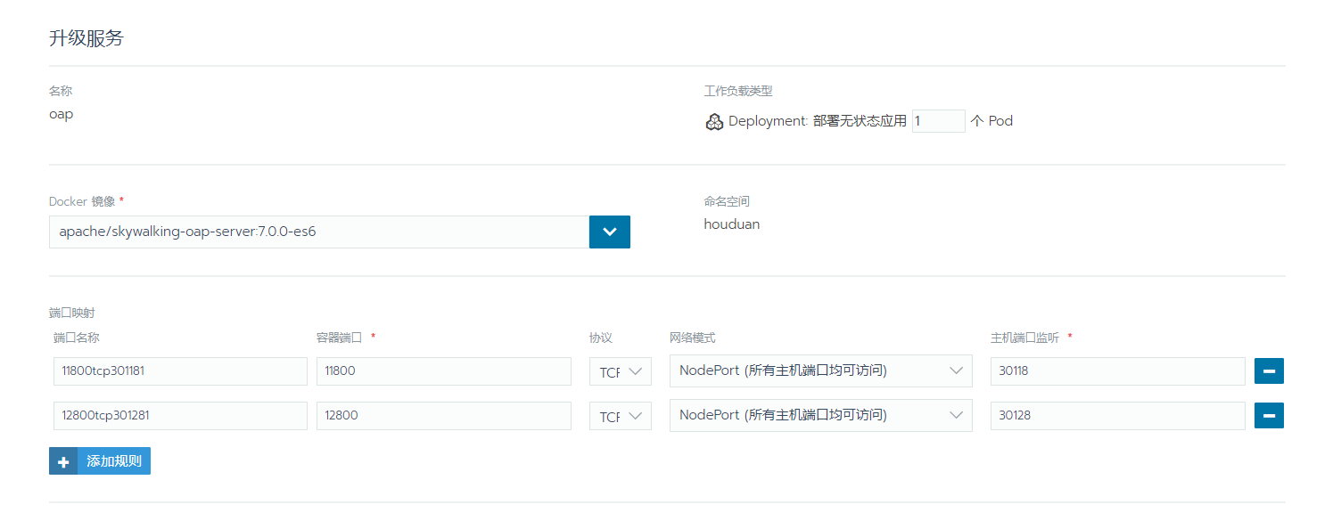This screenshot has width=1341, height=529.
Task: Click the 升级服务 page heading
Action: tap(86, 39)
